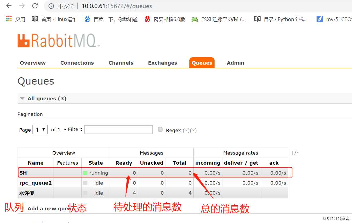Click the idle state of 水许传

click(98, 193)
